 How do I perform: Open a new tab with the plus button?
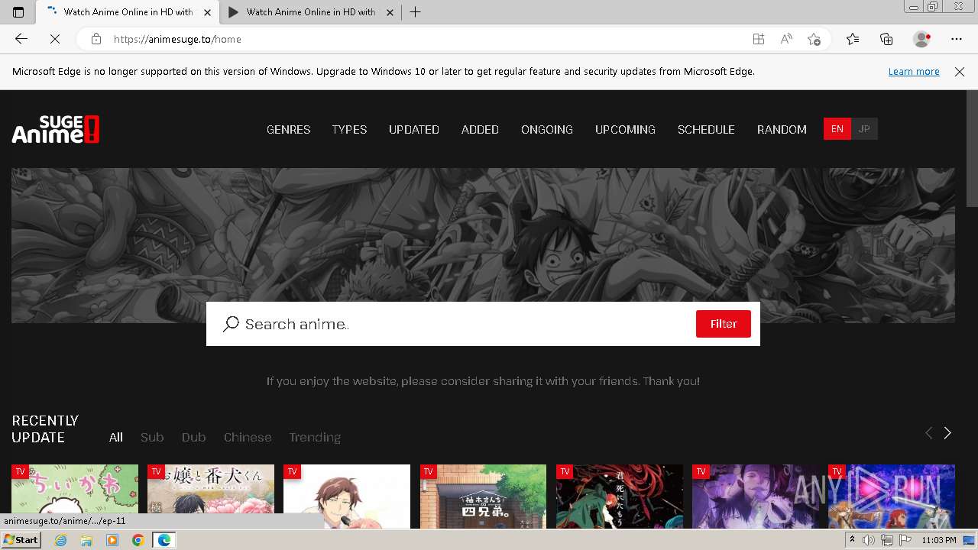point(415,12)
